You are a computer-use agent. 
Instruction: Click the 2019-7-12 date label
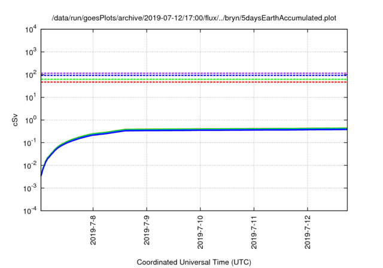click(308, 232)
